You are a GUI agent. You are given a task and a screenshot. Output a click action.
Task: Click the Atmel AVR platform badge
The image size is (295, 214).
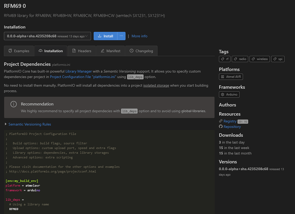coord(231,76)
